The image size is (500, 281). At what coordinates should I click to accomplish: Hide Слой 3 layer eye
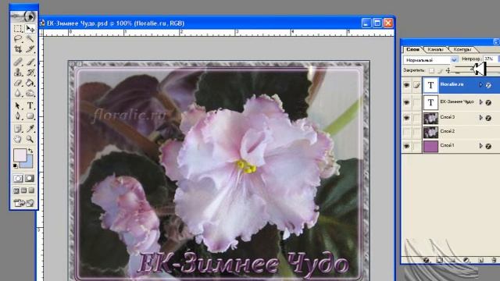tap(406, 118)
